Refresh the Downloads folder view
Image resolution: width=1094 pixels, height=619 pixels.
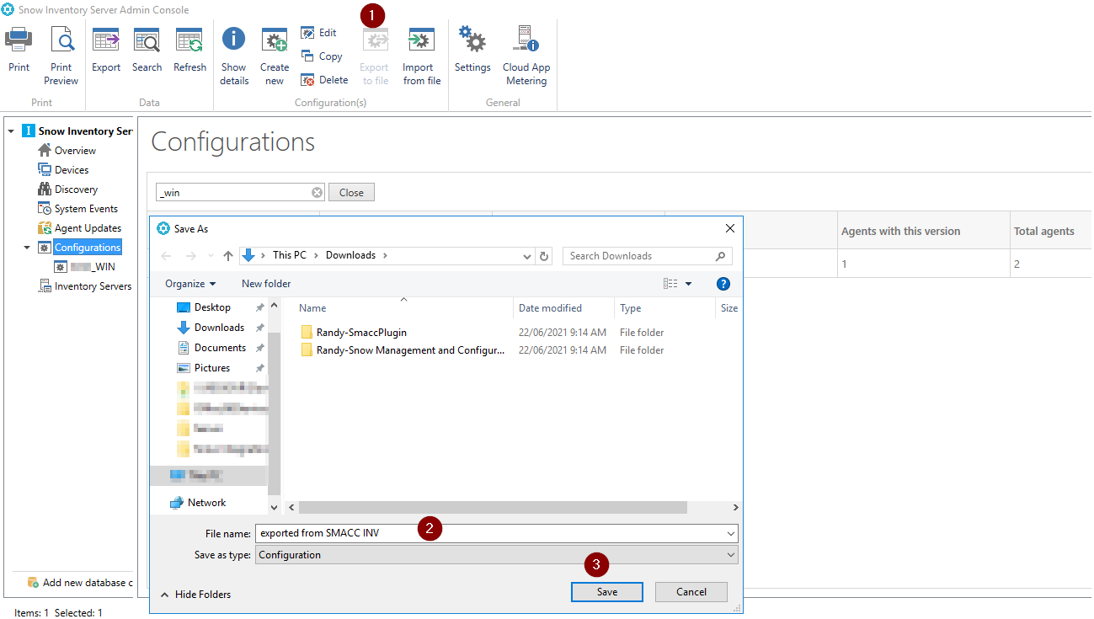pos(544,256)
